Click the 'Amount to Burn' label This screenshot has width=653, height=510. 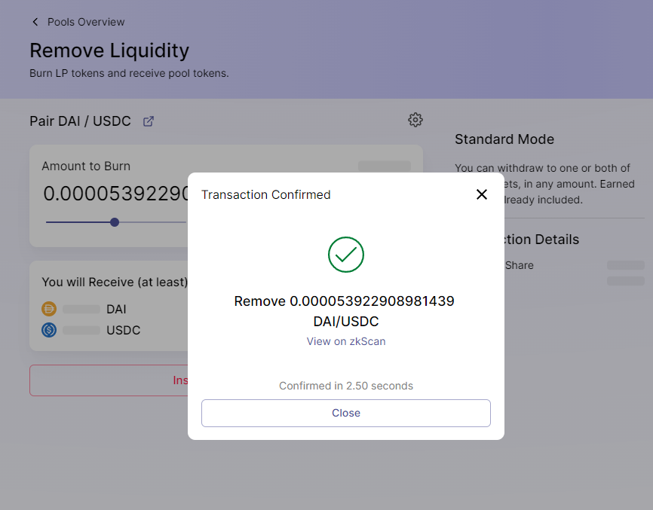tap(86, 166)
